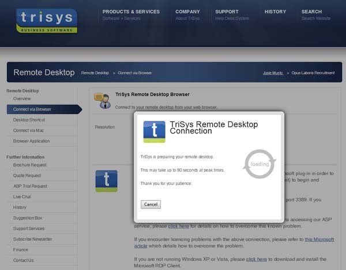The height and width of the screenshot is (270, 346).
Task: Click the TriSys 't' icon below Resolution
Action: (106, 181)
